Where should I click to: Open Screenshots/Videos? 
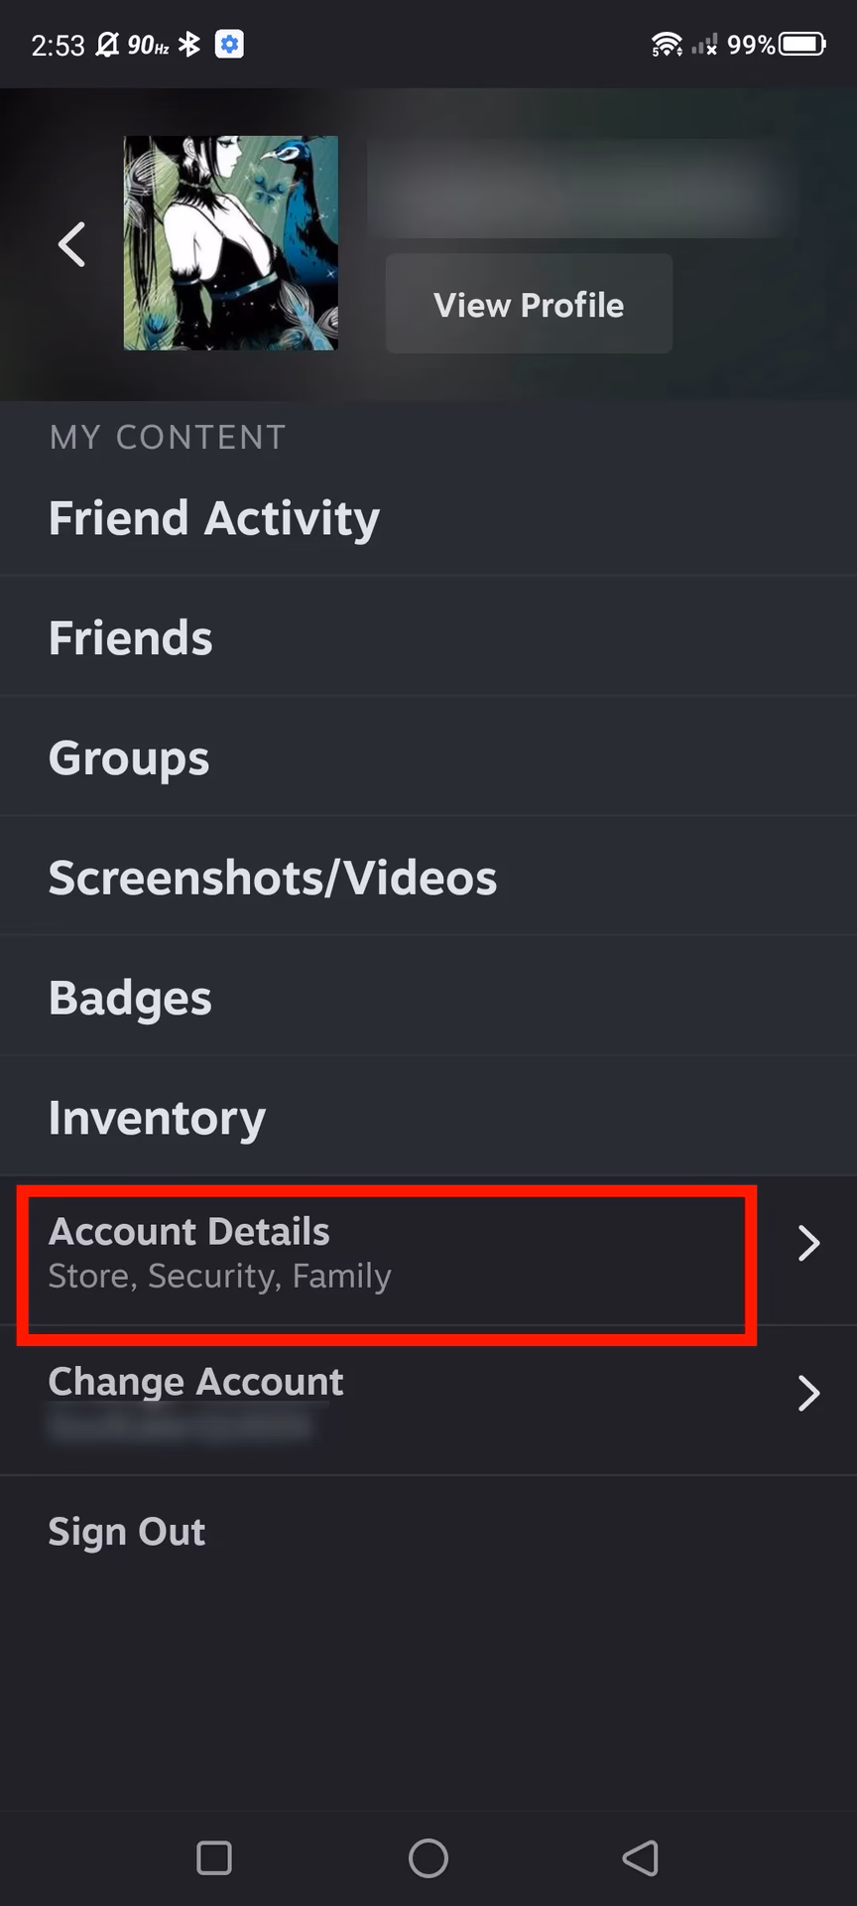pos(272,877)
